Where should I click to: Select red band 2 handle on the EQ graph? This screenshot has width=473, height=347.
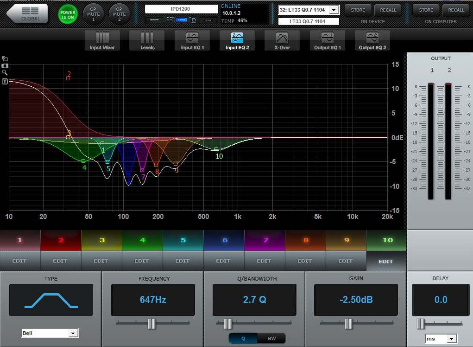68,78
